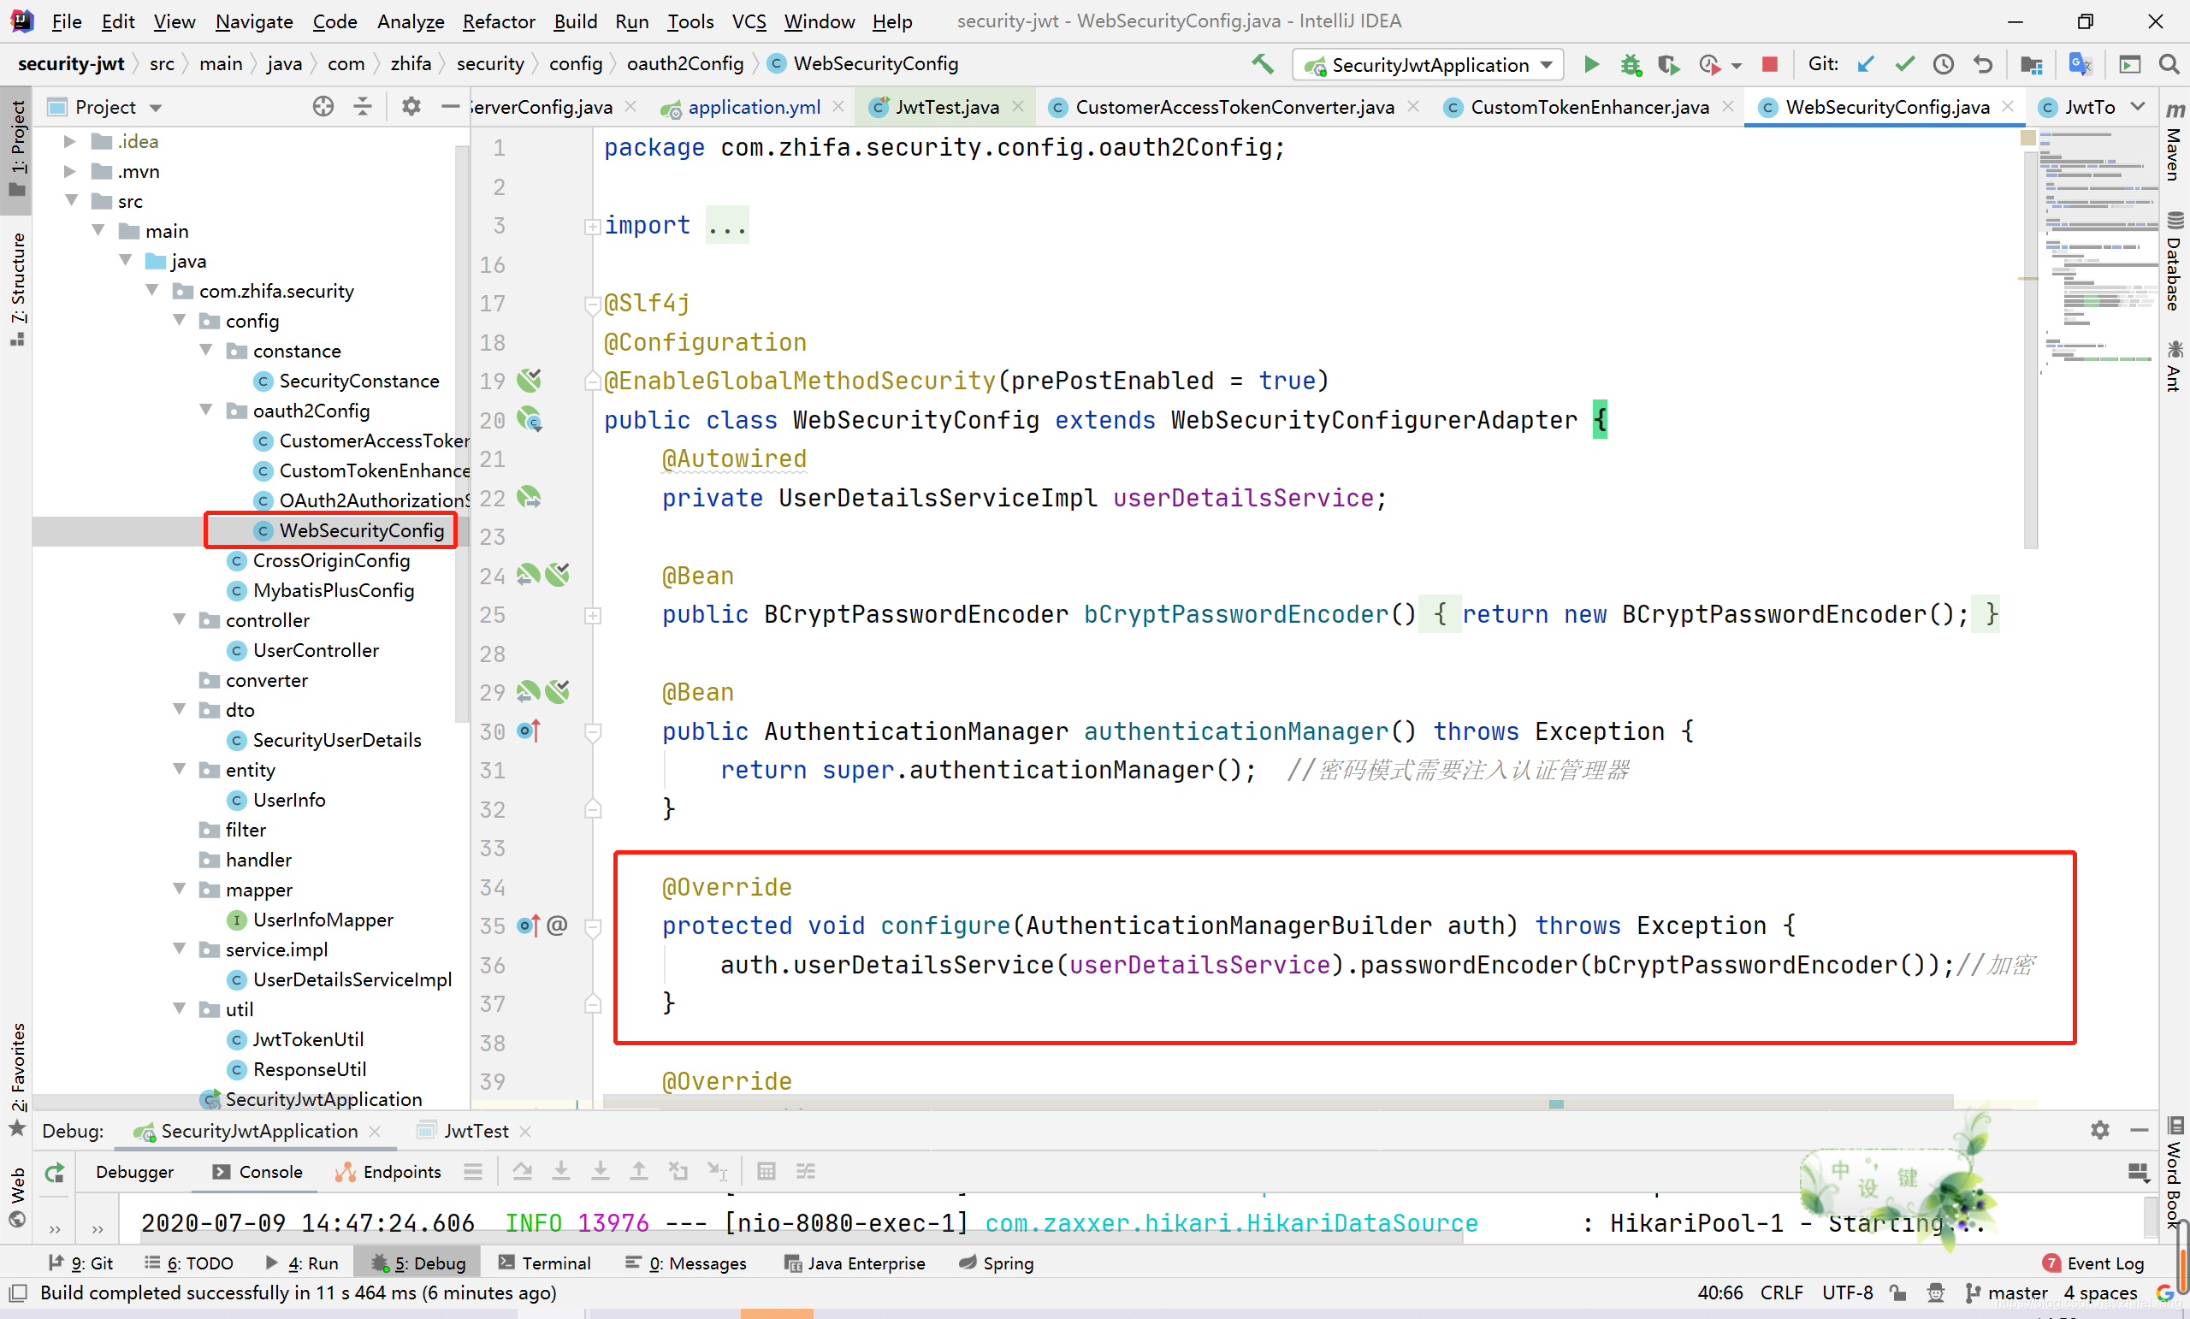Switch to the JwtTest.java editor tab
This screenshot has height=1319, width=2190.
945,107
